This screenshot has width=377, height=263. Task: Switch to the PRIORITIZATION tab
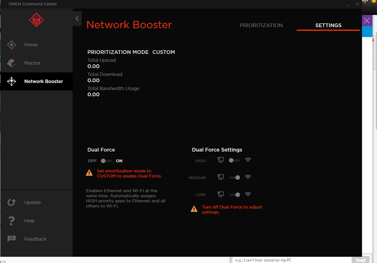(x=261, y=25)
